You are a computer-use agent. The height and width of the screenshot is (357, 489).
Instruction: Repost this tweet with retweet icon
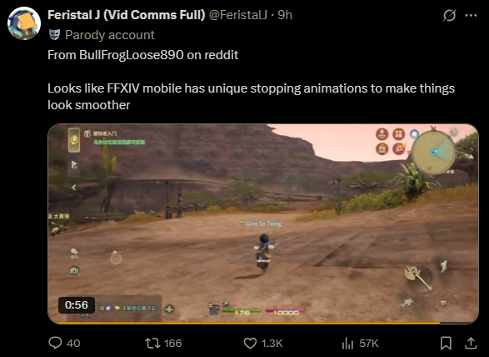152,344
